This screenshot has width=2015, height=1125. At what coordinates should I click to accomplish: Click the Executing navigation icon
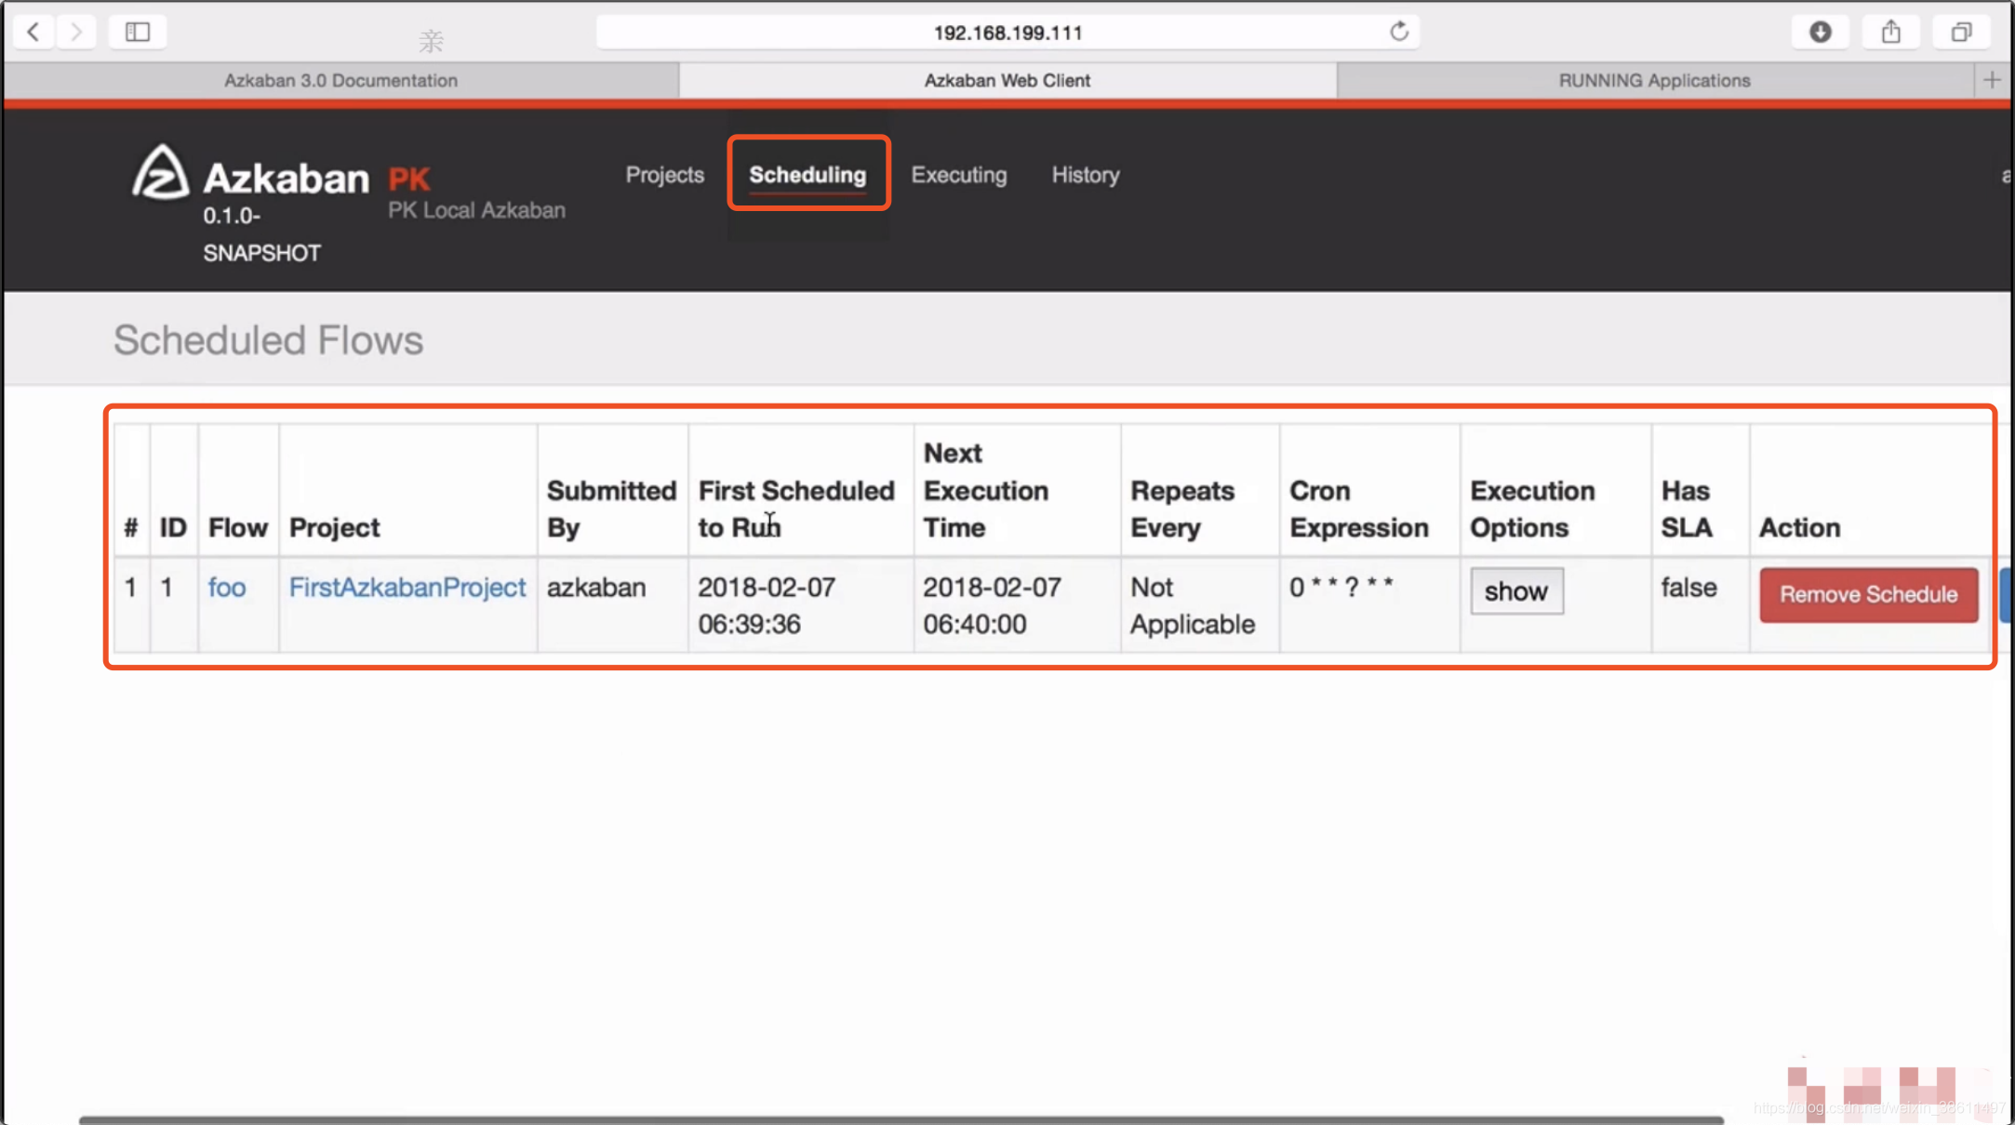960,175
